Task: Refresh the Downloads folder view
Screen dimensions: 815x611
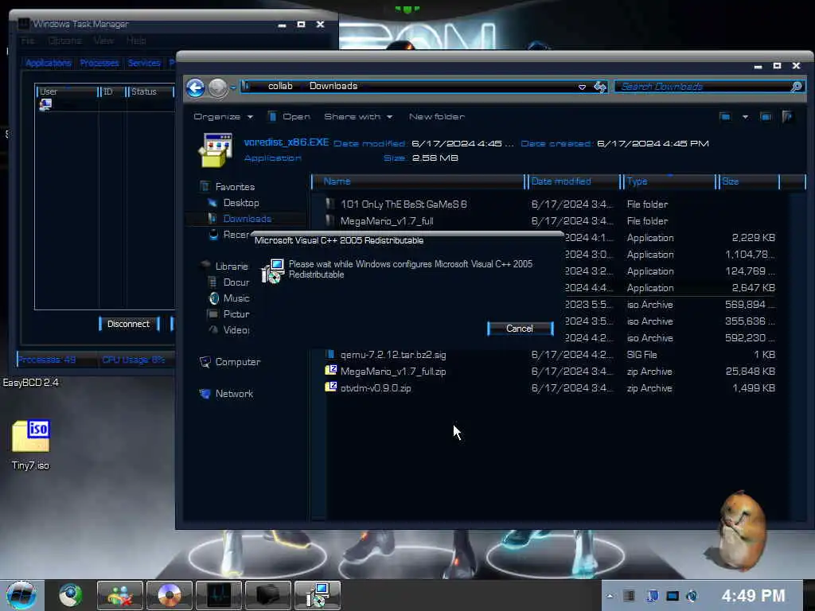Action: click(600, 87)
